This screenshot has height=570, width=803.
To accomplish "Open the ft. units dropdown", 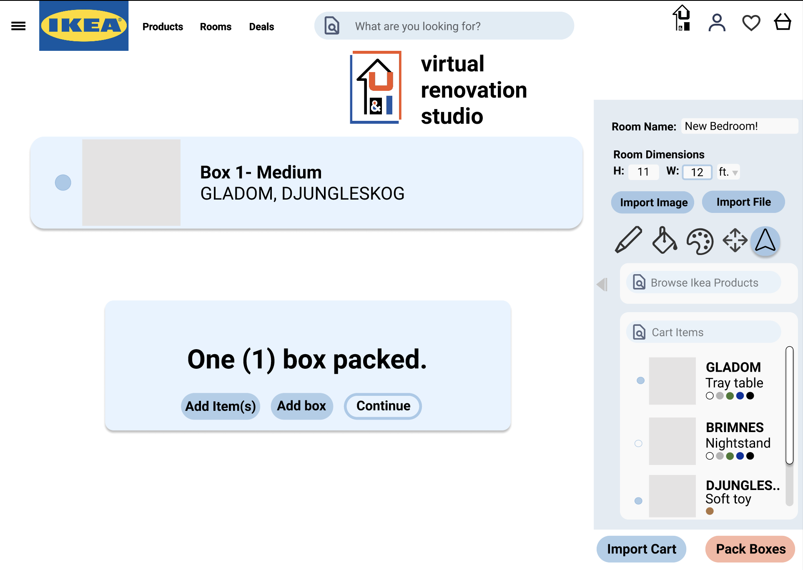I will pyautogui.click(x=728, y=172).
